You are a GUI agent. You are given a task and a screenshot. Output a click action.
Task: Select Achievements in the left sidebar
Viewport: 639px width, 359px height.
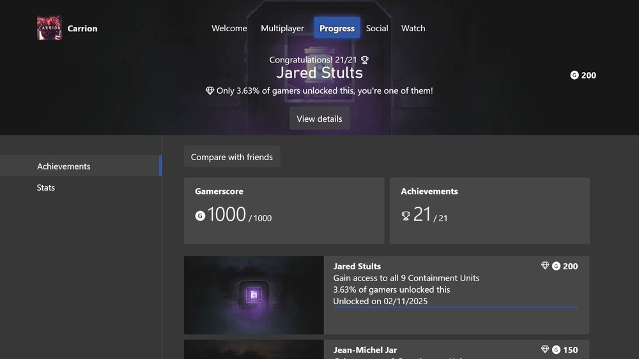pos(81,166)
